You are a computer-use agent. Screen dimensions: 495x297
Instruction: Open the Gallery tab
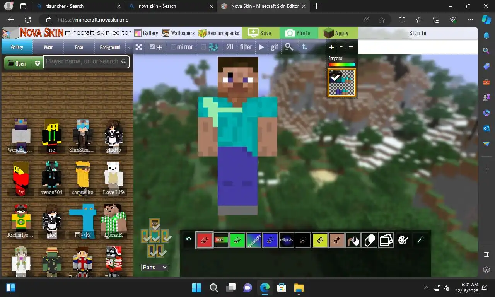click(x=17, y=47)
